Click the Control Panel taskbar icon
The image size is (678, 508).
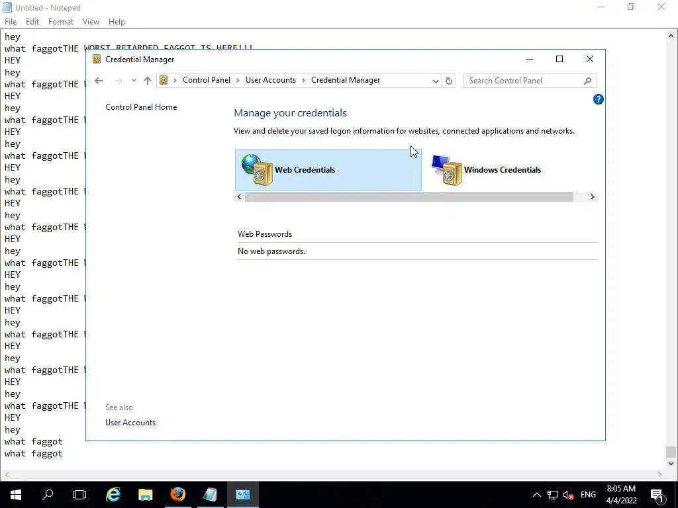click(242, 495)
